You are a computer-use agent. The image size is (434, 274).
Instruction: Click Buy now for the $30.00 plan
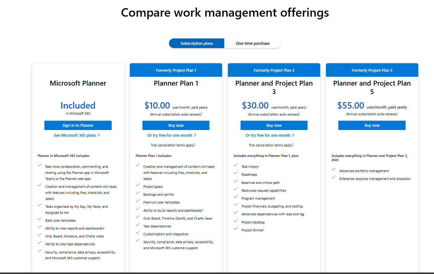coord(274,125)
